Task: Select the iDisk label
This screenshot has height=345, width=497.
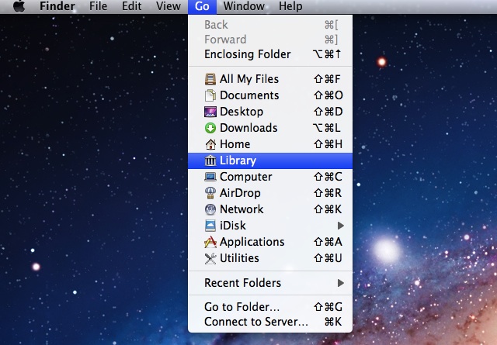Action: tap(233, 226)
